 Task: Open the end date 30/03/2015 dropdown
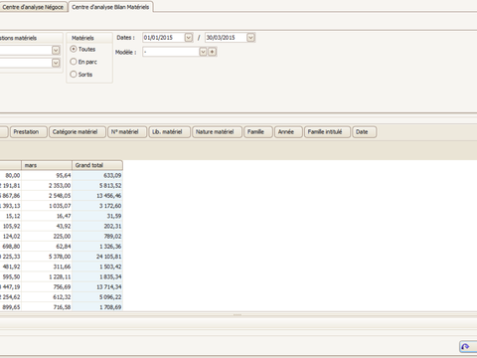click(250, 38)
